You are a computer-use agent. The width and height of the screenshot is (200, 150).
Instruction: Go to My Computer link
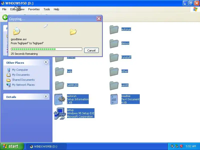click(20, 70)
